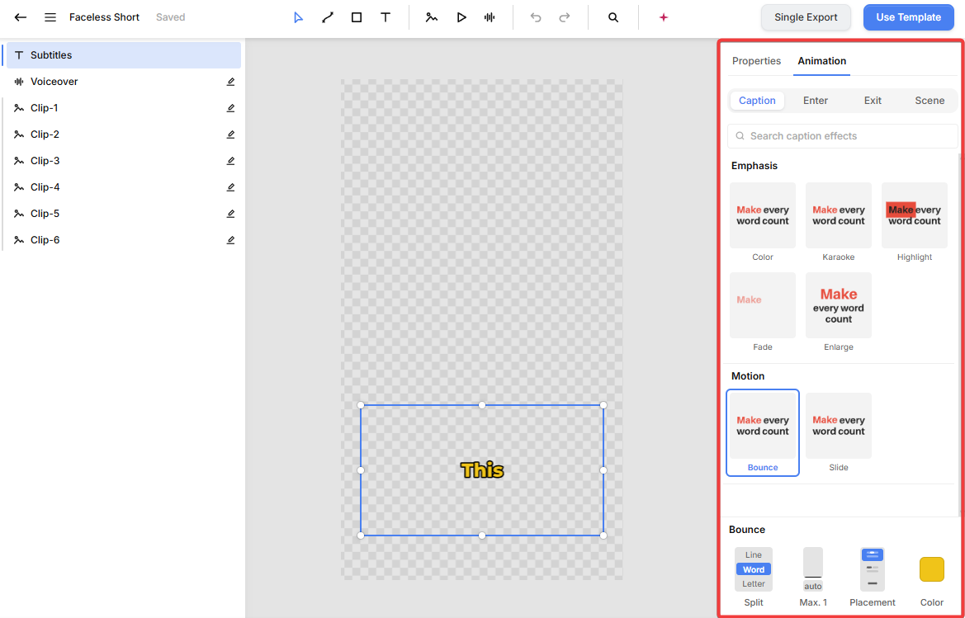Select the Clip-2 layer
The width and height of the screenshot is (965, 618).
[123, 134]
